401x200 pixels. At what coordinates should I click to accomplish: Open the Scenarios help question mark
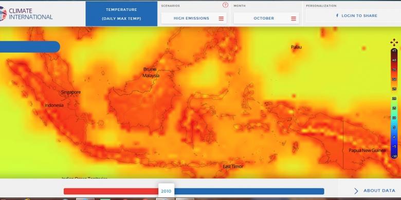coord(225,5)
